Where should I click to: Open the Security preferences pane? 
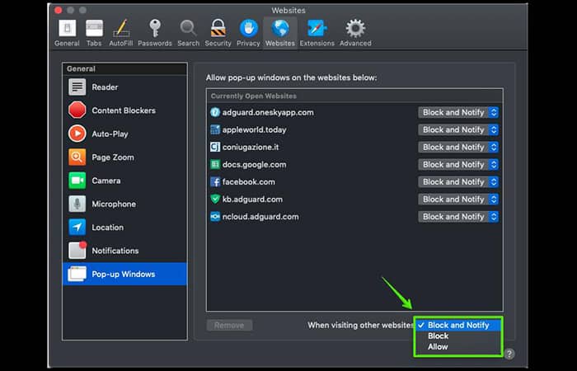[218, 33]
